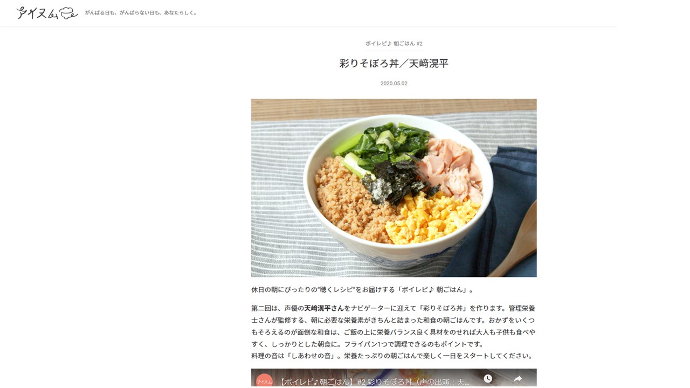Open the Watch later clock icon on video
Screen dimensions: 690x388
click(x=488, y=379)
